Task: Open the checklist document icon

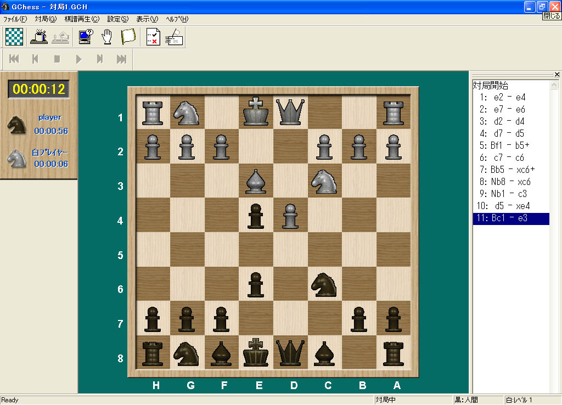Action: pos(154,37)
